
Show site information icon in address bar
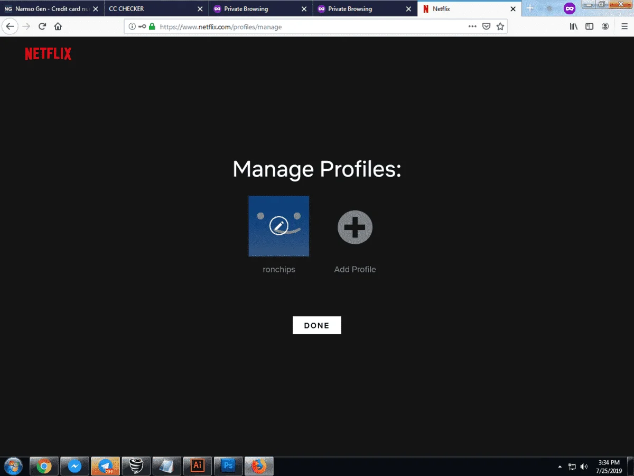(x=133, y=26)
